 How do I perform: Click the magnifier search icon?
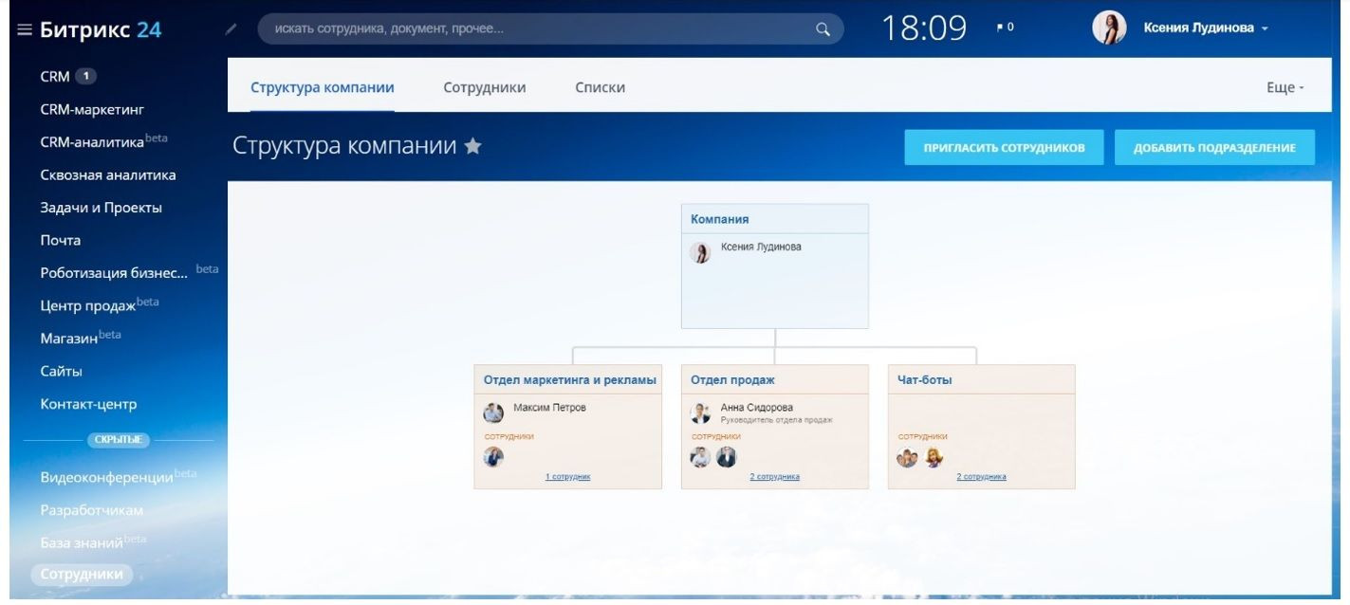823,29
